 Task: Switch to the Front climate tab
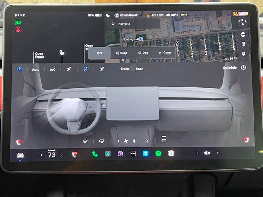tap(125, 69)
